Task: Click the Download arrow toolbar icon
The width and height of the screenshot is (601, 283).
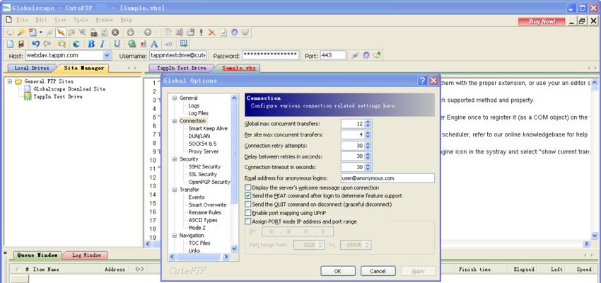Action: pyautogui.click(x=130, y=33)
